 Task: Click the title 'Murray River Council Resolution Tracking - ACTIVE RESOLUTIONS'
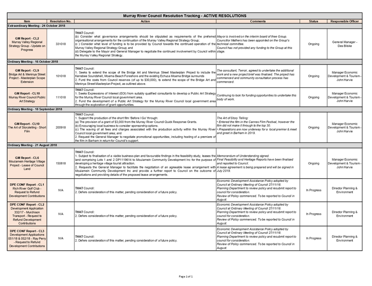(x=184, y=16)
